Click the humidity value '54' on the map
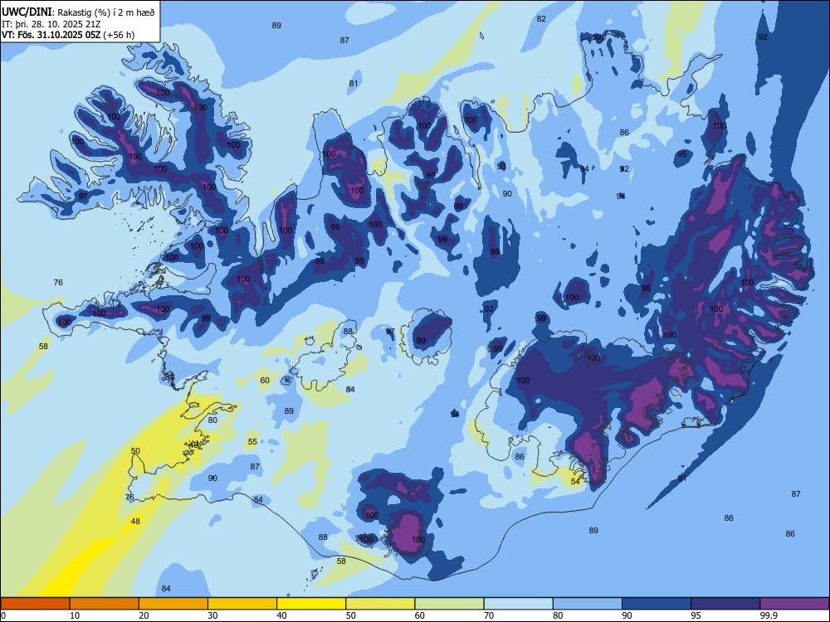The width and height of the screenshot is (830, 622). [575, 481]
